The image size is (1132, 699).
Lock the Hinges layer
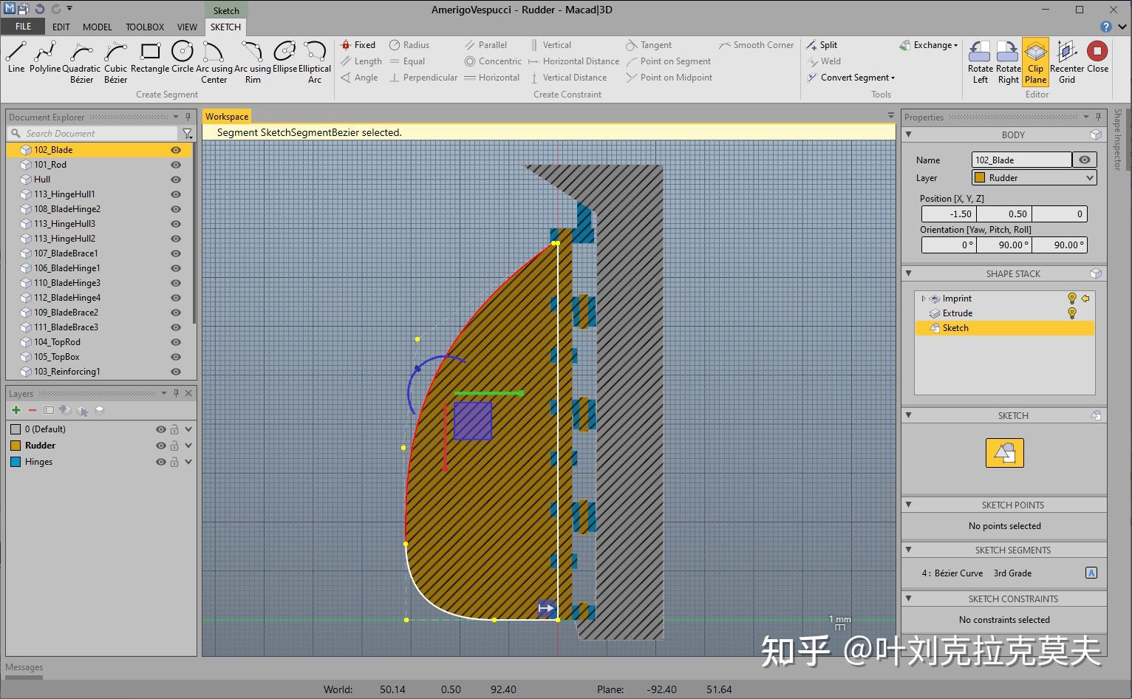point(174,462)
